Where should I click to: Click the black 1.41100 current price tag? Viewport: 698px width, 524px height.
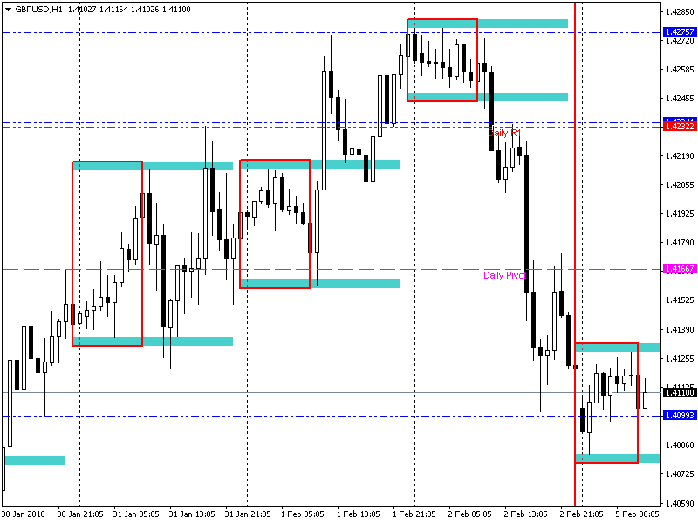point(679,393)
